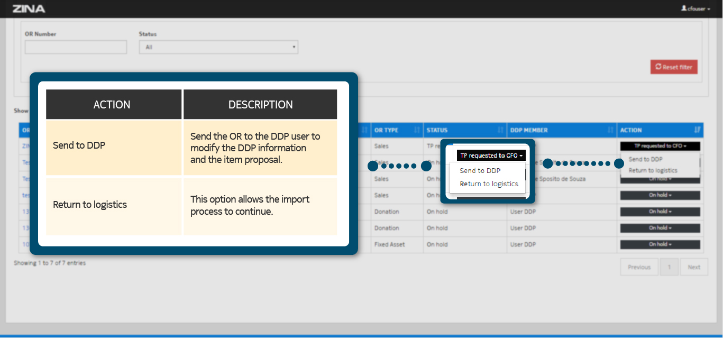Viewport: 723px width, 338px height.
Task: Click the user avatar icon beside cfouser
Action: click(x=684, y=8)
